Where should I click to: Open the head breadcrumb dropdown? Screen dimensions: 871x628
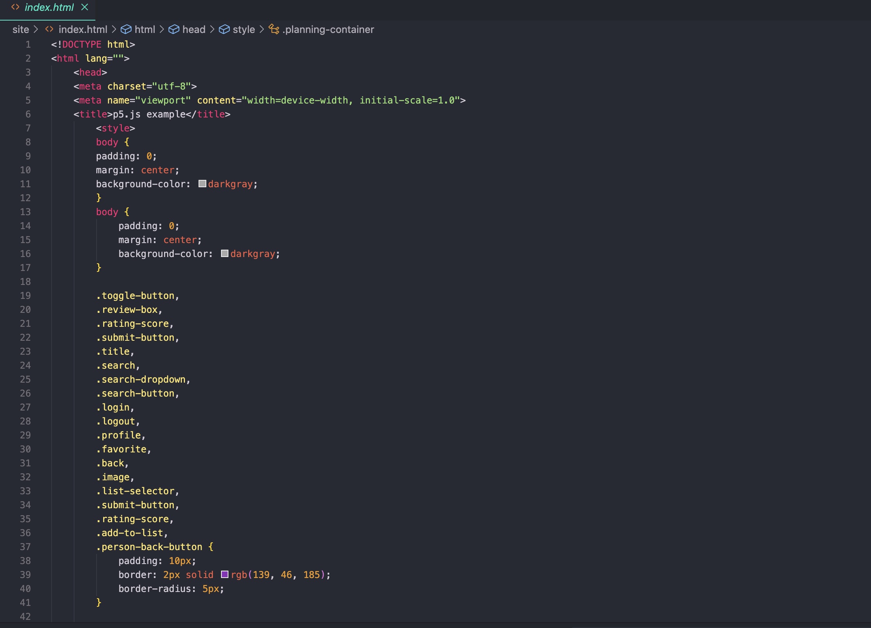coord(194,29)
